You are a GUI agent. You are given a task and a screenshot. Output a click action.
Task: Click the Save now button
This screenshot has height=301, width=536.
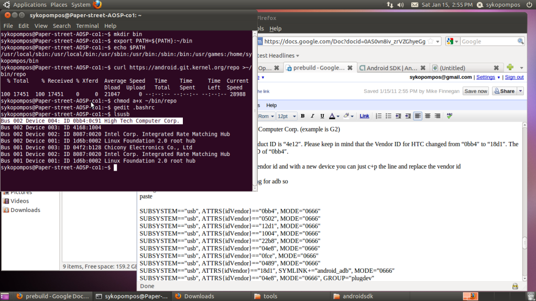[476, 91]
